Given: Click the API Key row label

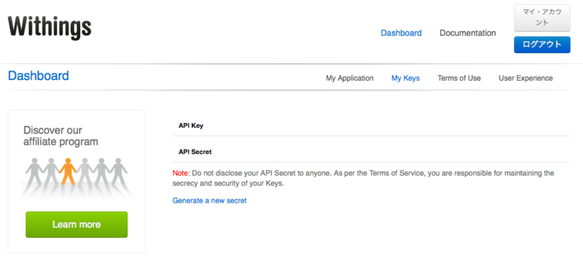Looking at the screenshot, I should (x=191, y=126).
